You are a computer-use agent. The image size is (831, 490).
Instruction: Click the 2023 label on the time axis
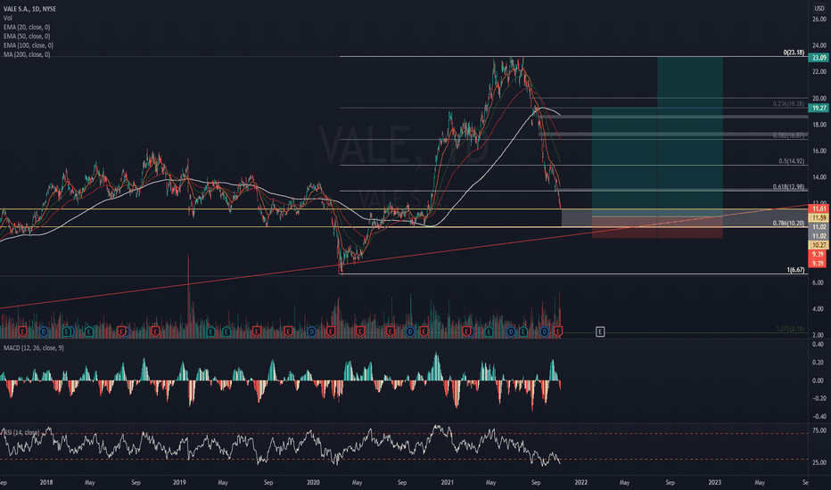pyautogui.click(x=714, y=483)
